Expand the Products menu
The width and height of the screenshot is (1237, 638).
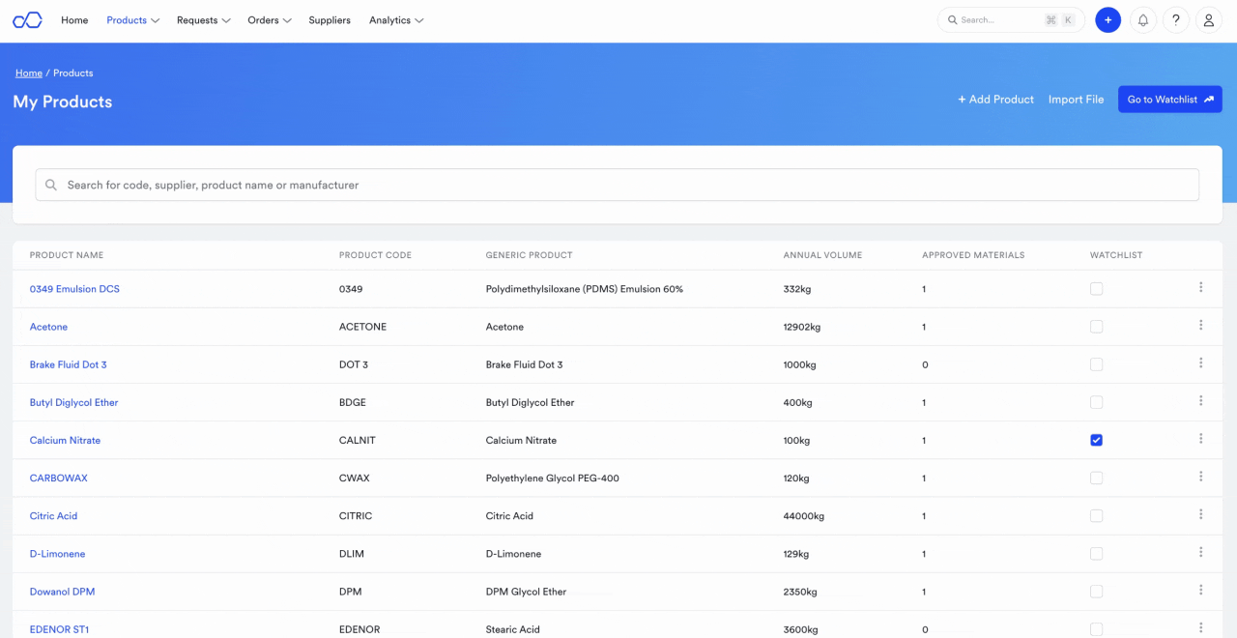click(132, 20)
